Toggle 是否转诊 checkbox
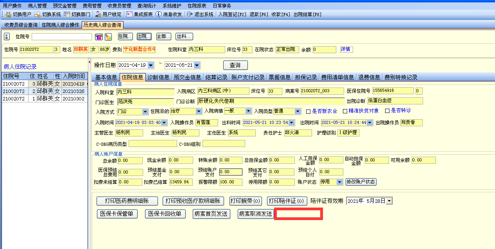The image size is (495, 249). pyautogui.click(x=387, y=111)
